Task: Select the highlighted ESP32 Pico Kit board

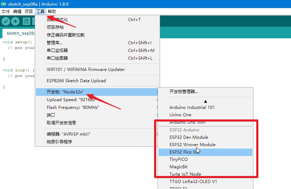Action: [205, 152]
